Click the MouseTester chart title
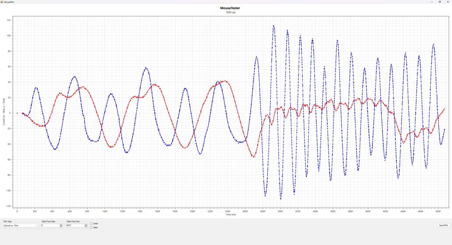452x245 pixels. point(230,8)
